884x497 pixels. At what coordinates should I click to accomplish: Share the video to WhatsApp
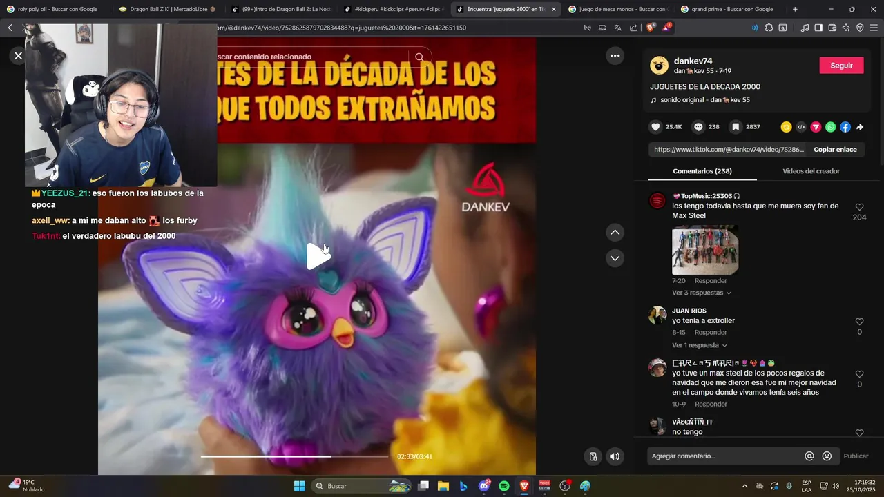pyautogui.click(x=830, y=127)
